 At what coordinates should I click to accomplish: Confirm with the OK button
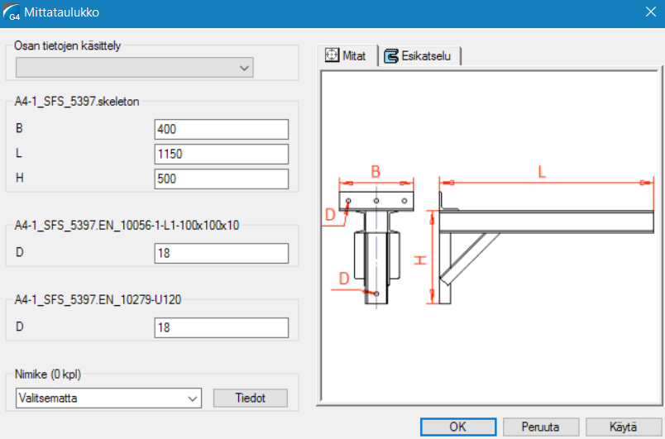click(x=457, y=427)
